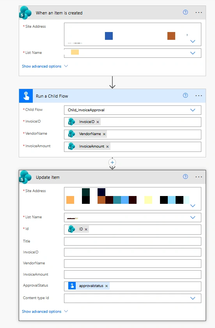Show advanced options in Update item card
The width and height of the screenshot is (215, 328).
(x=45, y=312)
